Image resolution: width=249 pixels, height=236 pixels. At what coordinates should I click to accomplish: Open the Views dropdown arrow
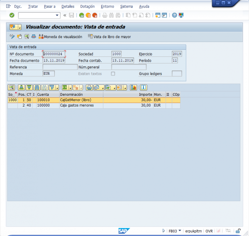click(103, 88)
